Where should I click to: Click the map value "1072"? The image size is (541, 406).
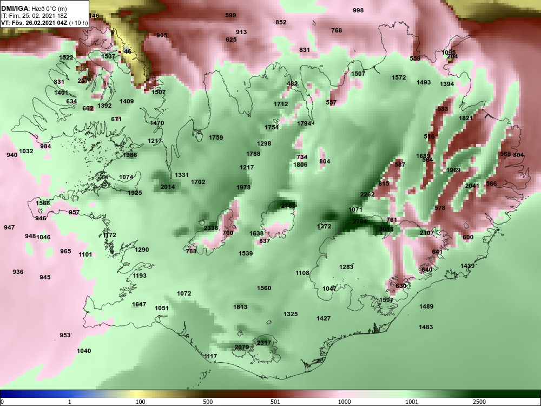pyautogui.click(x=184, y=293)
